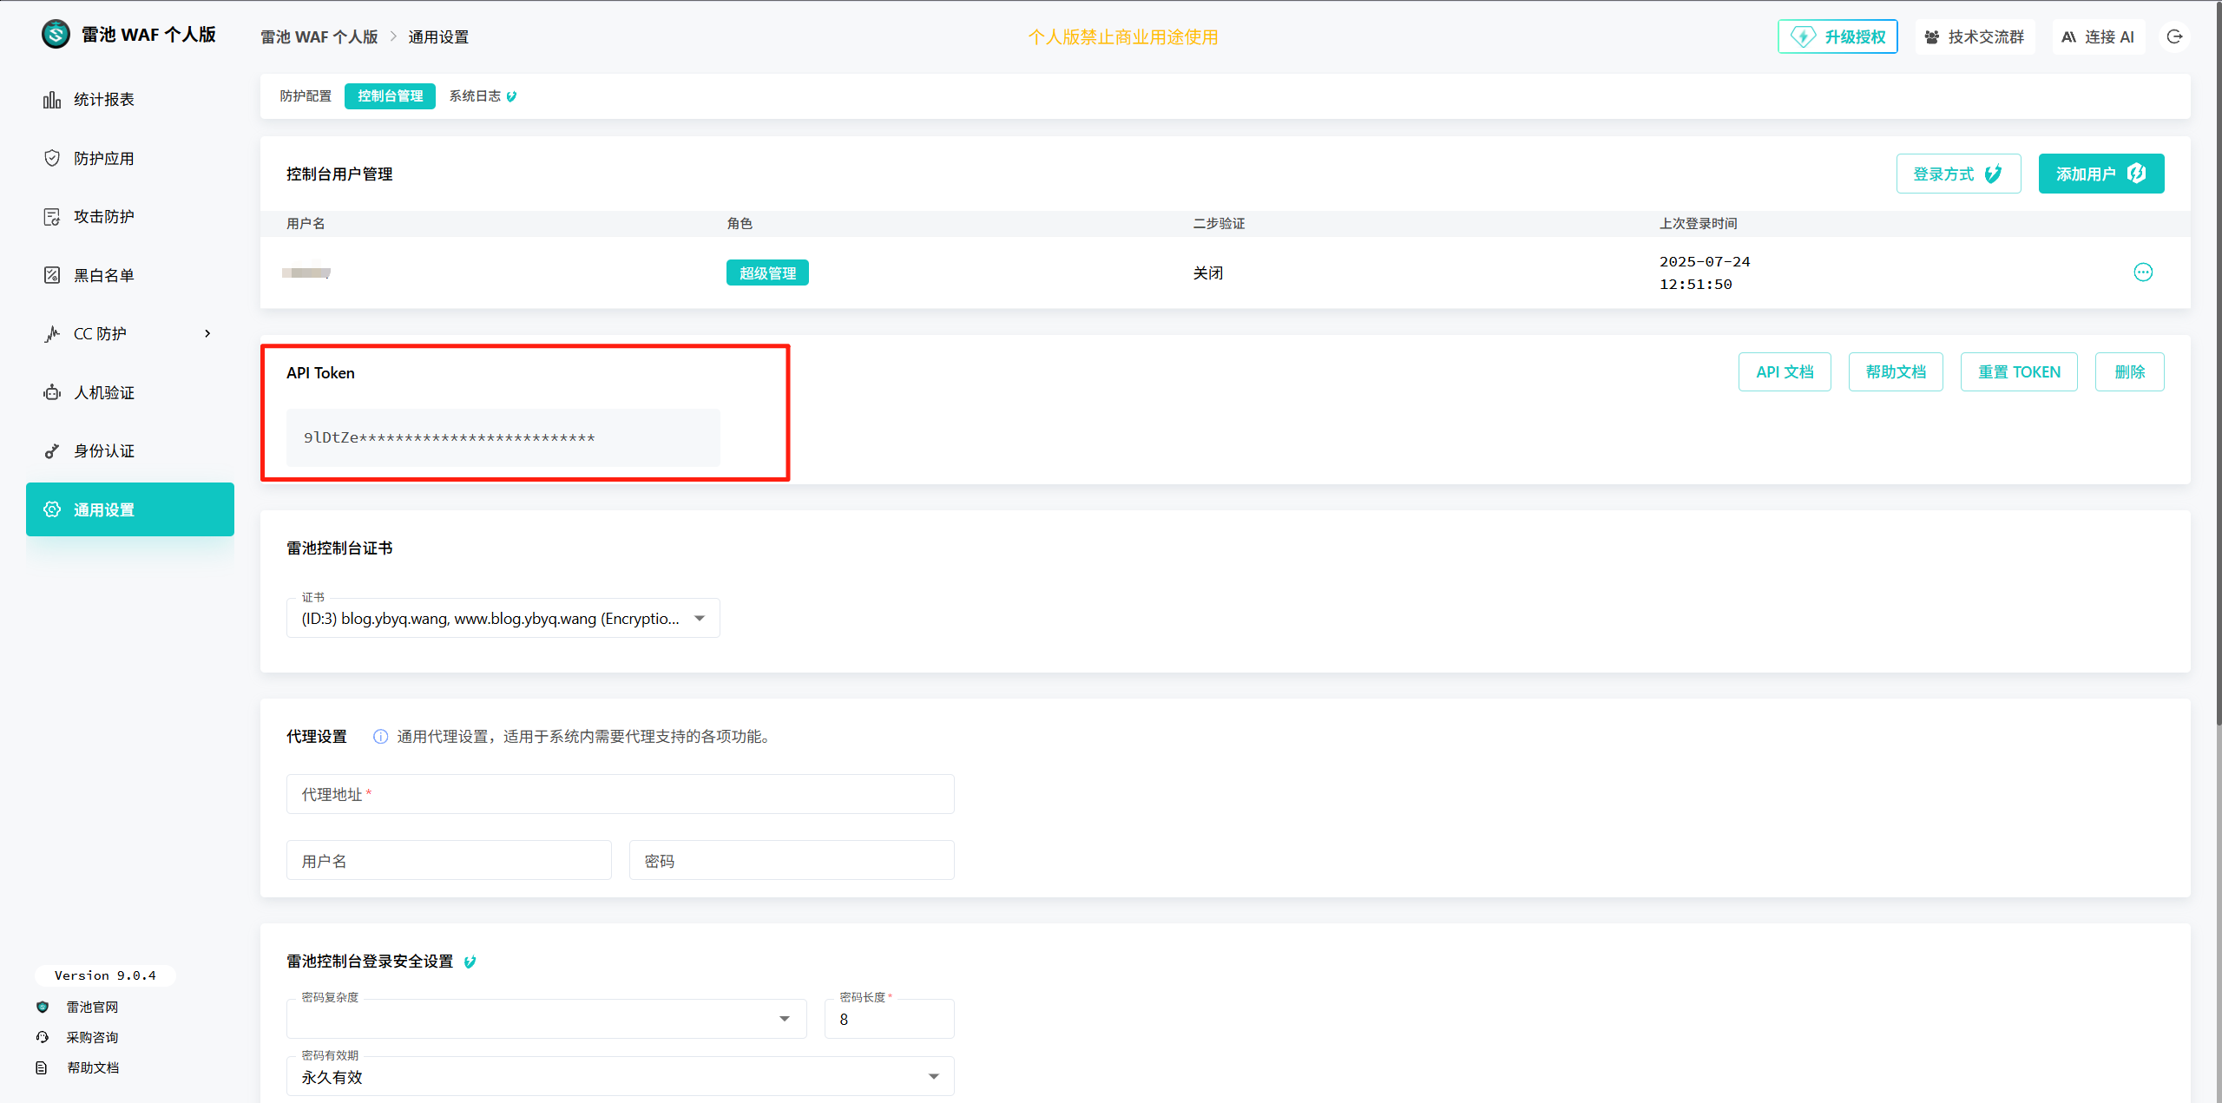Click the 采购咨询 link

(x=92, y=1037)
